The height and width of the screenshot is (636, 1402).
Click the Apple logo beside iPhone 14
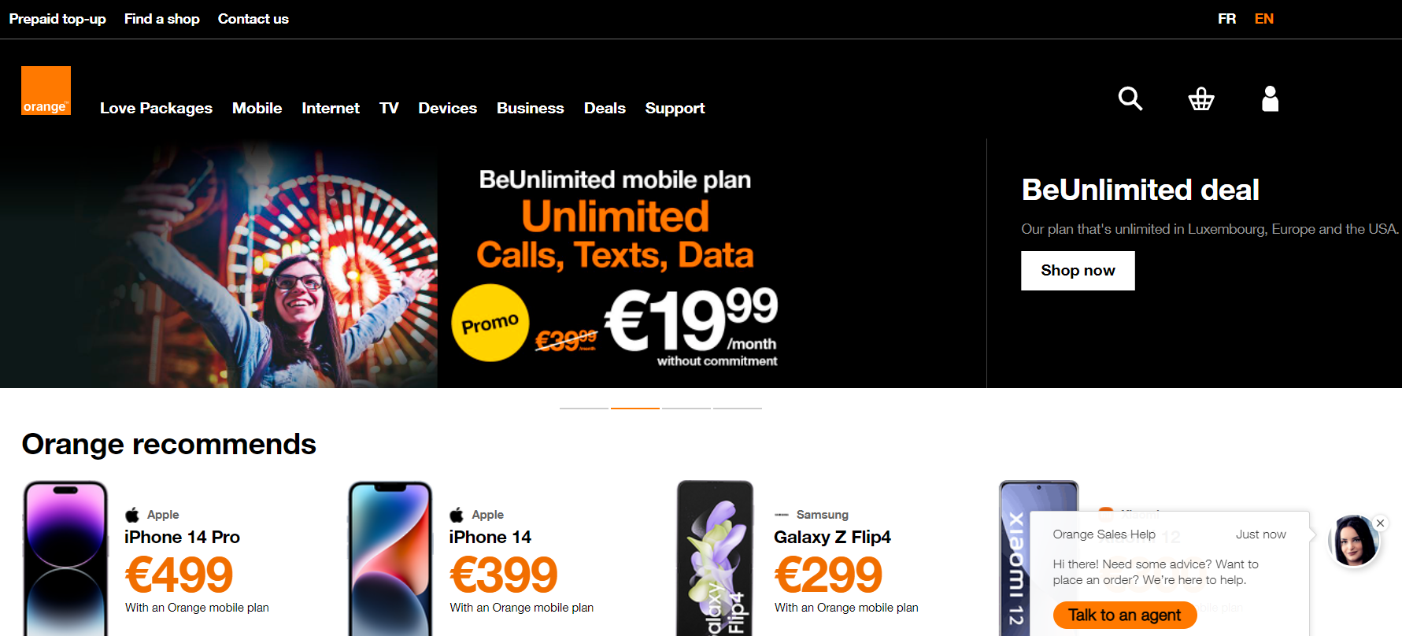(x=457, y=515)
